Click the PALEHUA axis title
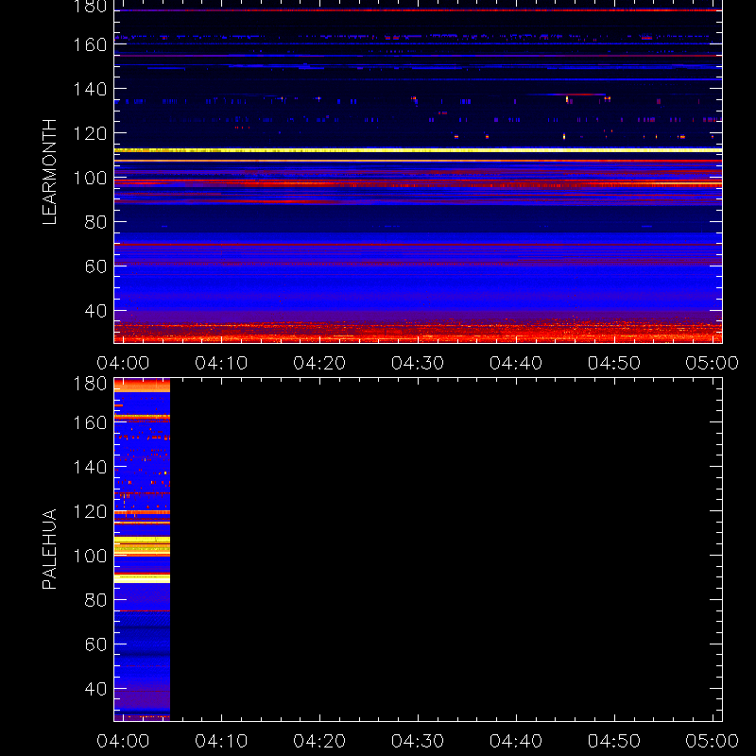756x756 pixels. coord(49,549)
